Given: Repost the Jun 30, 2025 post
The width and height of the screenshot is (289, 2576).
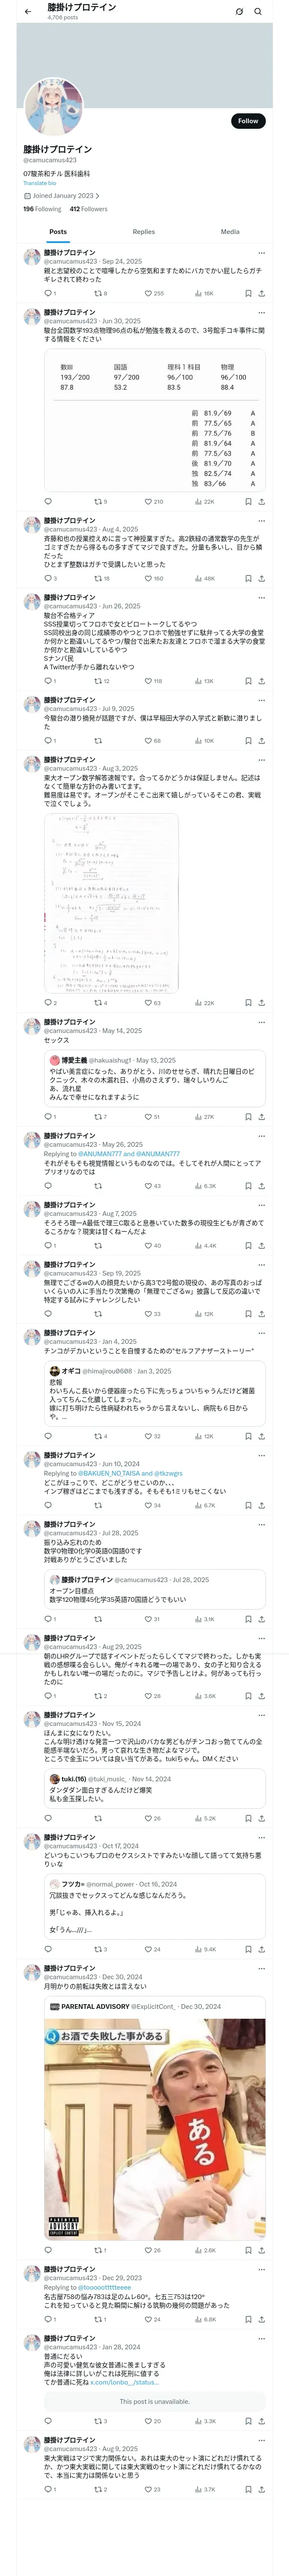Looking at the screenshot, I should [98, 502].
